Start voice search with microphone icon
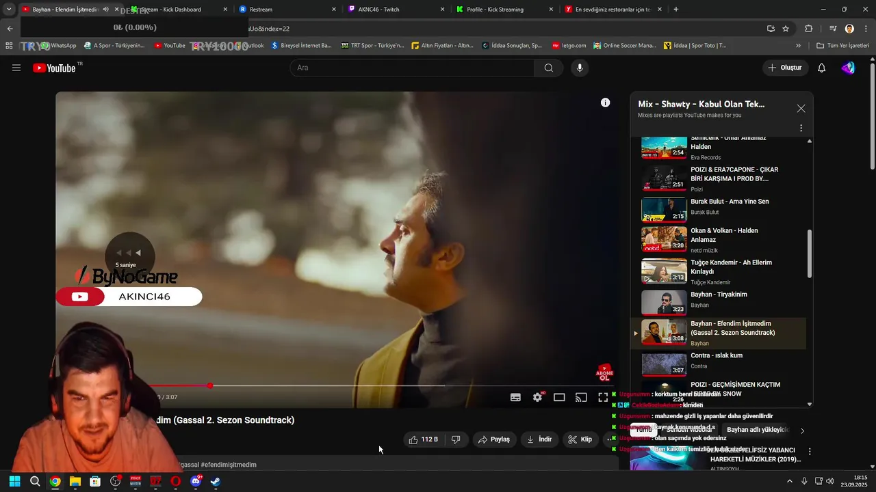This screenshot has width=876, height=492. (580, 68)
